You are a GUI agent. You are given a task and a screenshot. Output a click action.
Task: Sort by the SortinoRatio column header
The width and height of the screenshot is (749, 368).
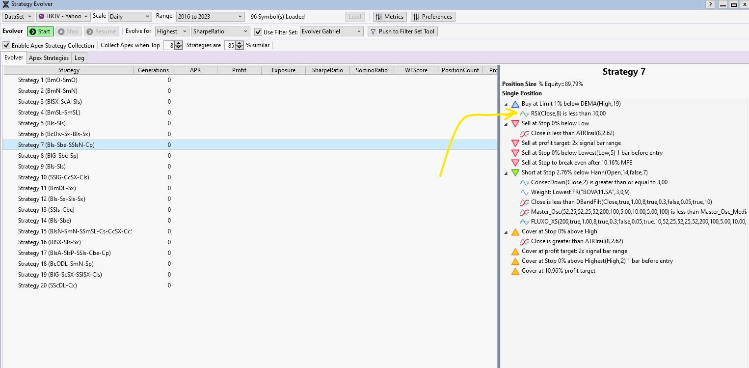[372, 70]
